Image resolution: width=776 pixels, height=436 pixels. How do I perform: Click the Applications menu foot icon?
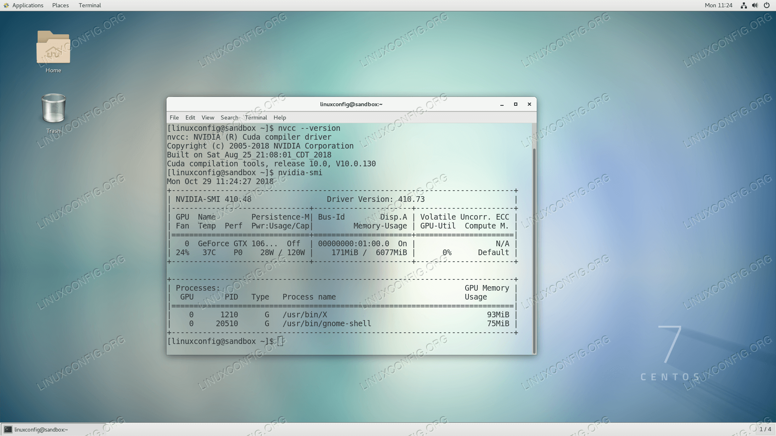(6, 5)
